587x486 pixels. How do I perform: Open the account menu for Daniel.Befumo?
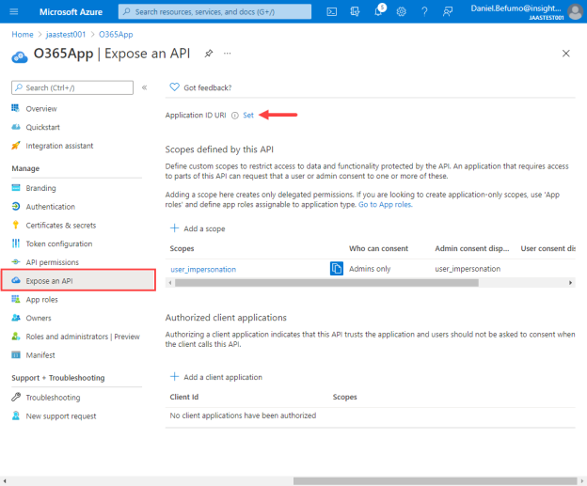[x=526, y=11]
